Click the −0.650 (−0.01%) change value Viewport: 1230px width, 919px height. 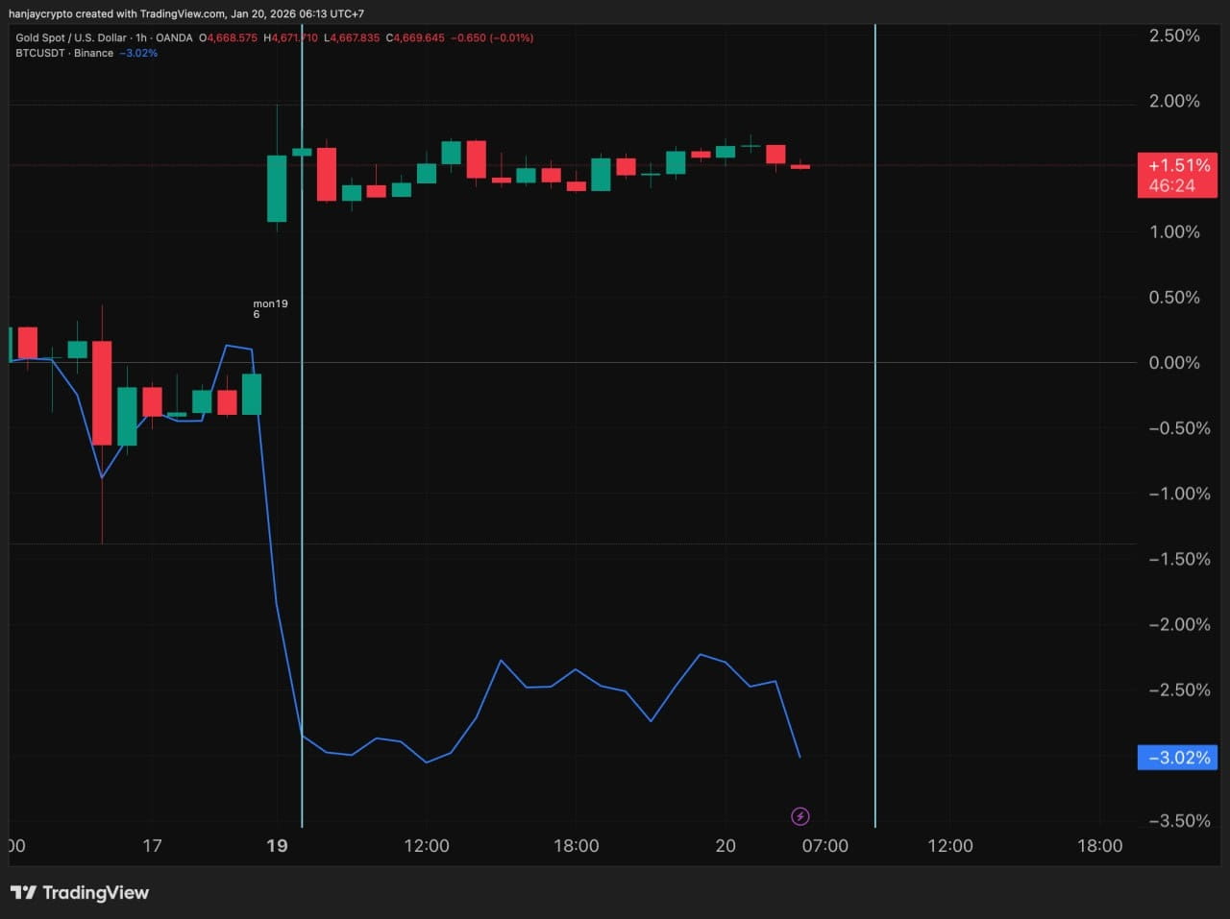(493, 38)
